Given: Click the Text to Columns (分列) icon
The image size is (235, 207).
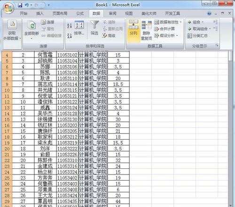Looking at the screenshot, I should pyautogui.click(x=133, y=24).
